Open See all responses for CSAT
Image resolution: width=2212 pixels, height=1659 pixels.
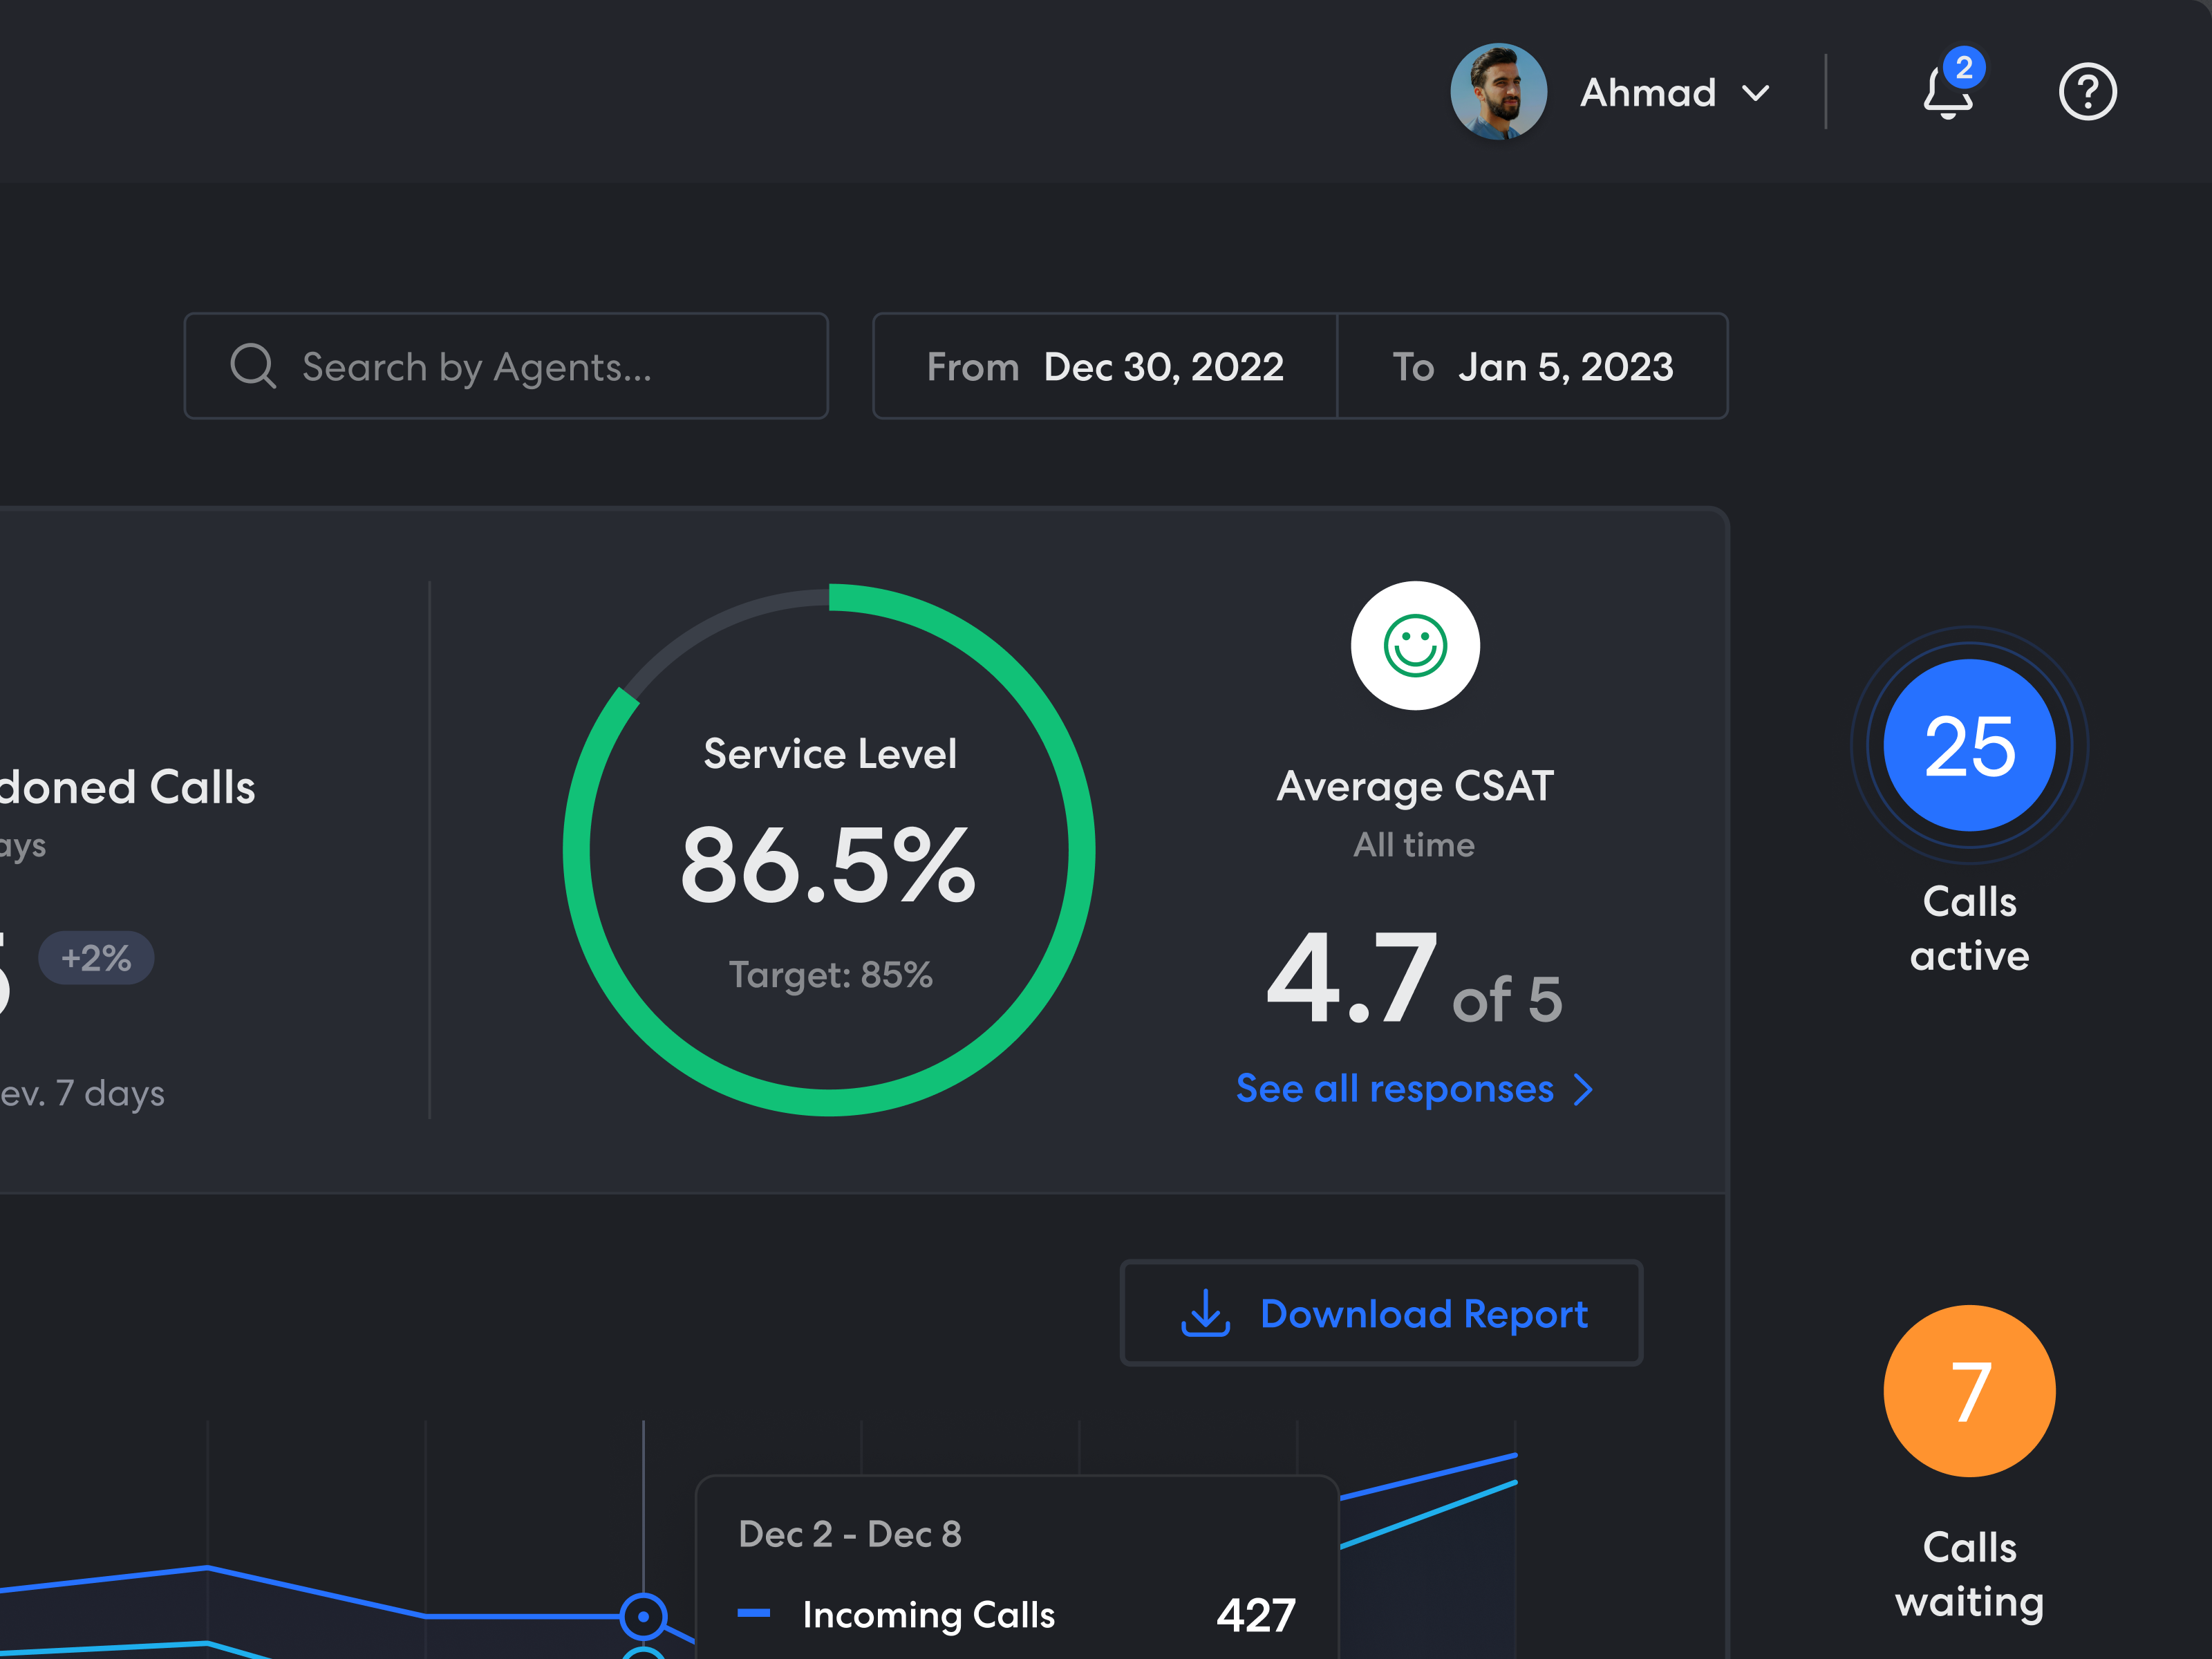click(1395, 1090)
